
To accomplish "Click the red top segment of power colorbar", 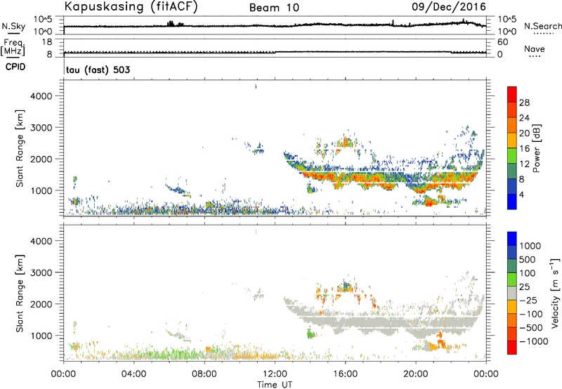I will 512,94.
